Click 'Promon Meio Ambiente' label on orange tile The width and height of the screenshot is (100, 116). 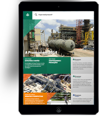tap(30, 95)
